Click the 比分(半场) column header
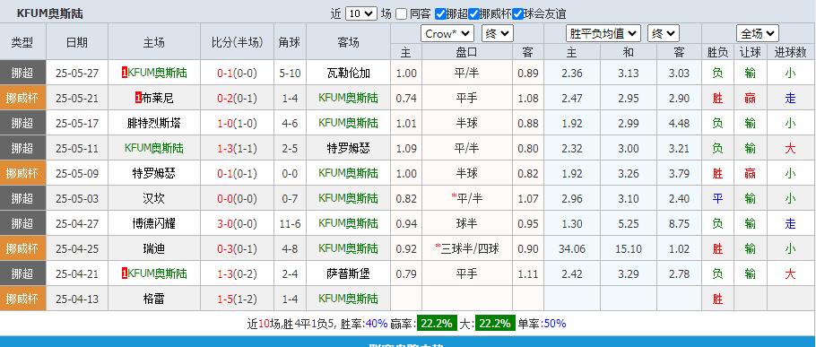This screenshot has height=347, width=816. click(x=237, y=42)
